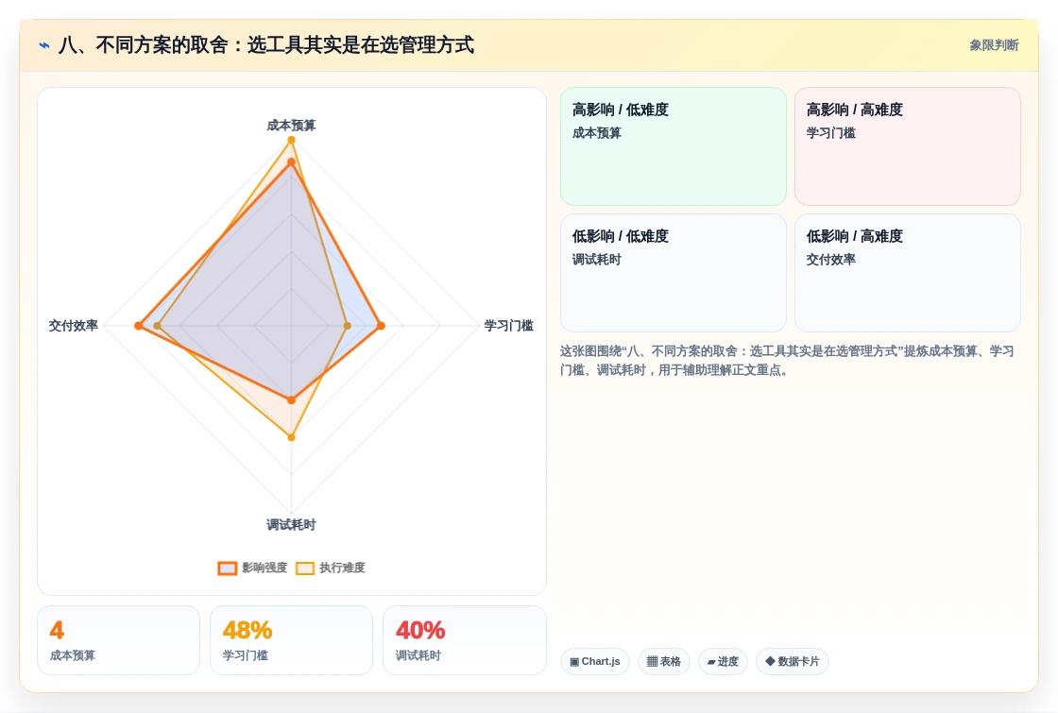Toggle the 影响强度 legend swatch
This screenshot has width=1058, height=713.
coord(228,568)
